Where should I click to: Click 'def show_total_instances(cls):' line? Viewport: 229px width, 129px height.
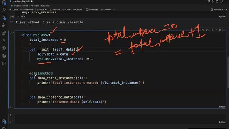pos(58,78)
